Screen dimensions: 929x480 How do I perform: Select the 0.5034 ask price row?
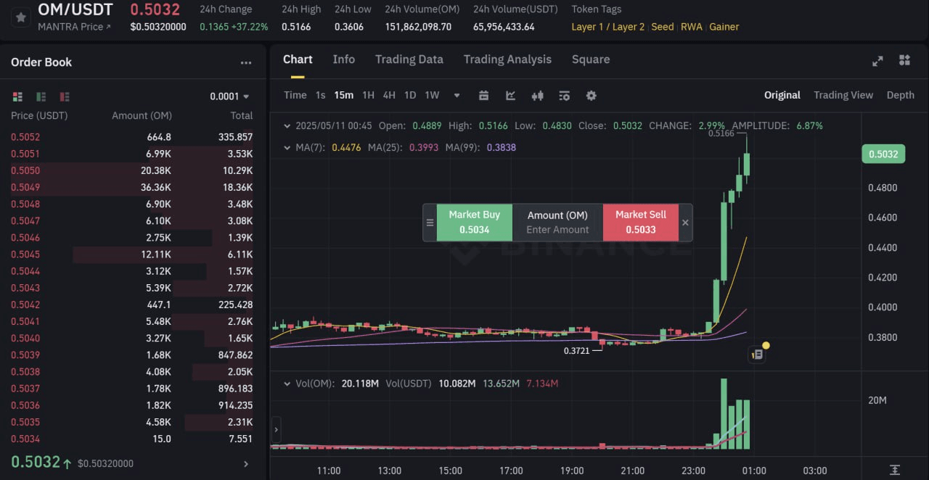[x=132, y=439]
